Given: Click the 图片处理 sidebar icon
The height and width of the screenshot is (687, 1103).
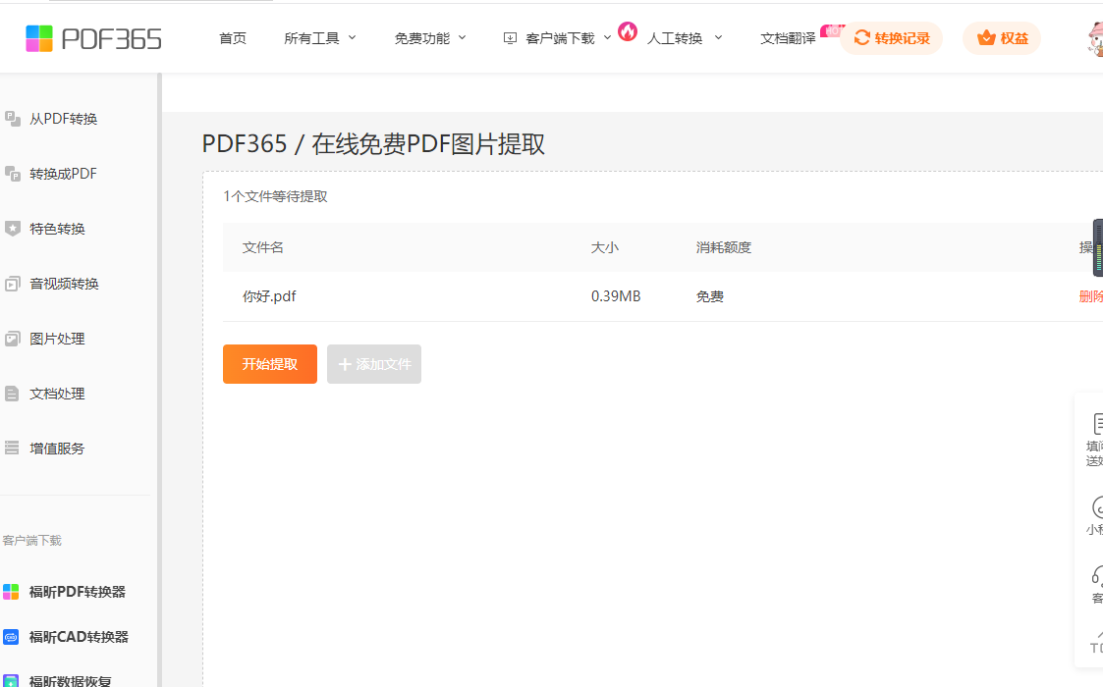Looking at the screenshot, I should pyautogui.click(x=13, y=339).
